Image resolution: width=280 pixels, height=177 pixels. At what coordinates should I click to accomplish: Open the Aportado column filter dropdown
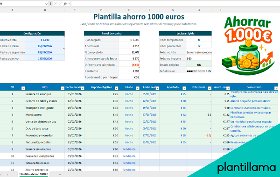184,88
